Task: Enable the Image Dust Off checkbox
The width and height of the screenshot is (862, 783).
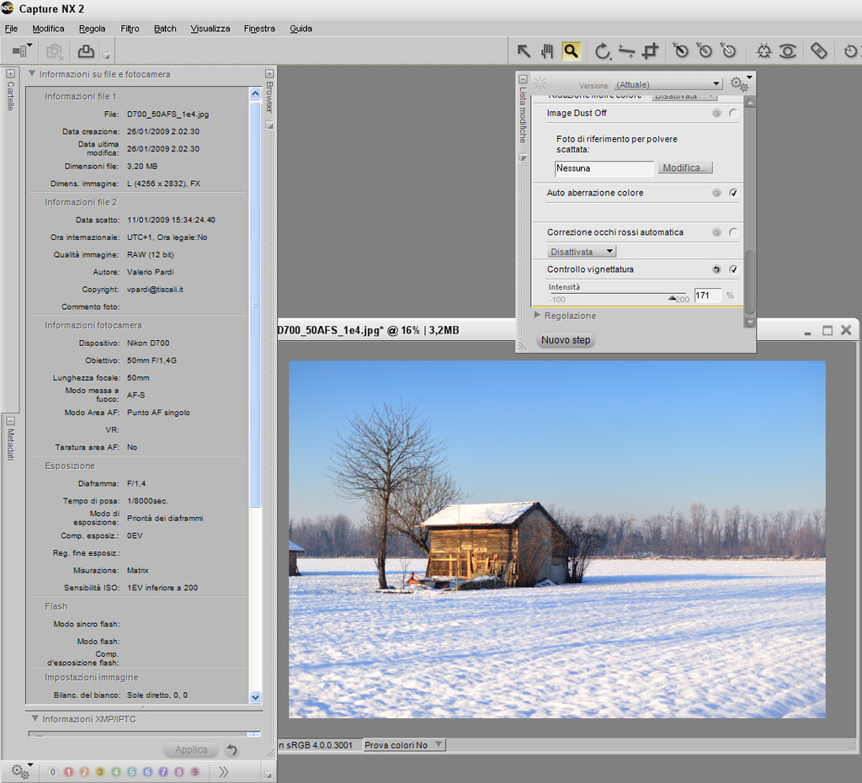Action: click(x=733, y=114)
